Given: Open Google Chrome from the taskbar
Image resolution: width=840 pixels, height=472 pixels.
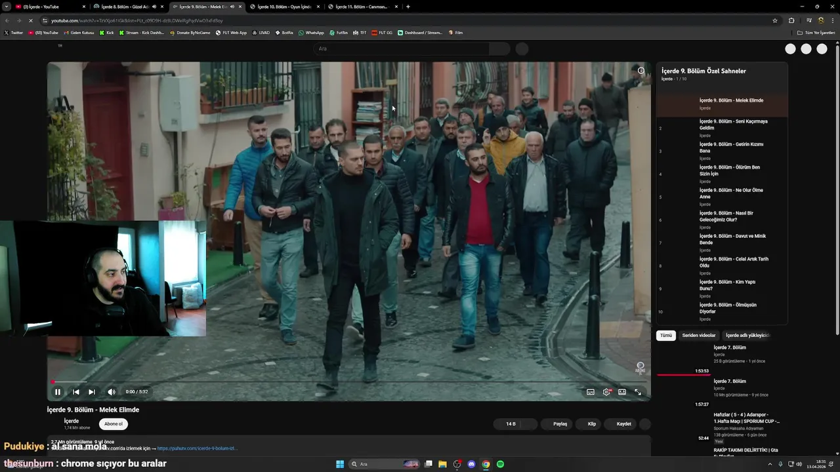Looking at the screenshot, I should (486, 464).
